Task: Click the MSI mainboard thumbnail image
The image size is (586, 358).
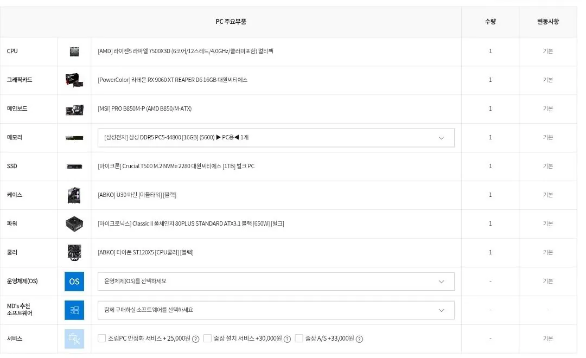Action: click(x=74, y=108)
